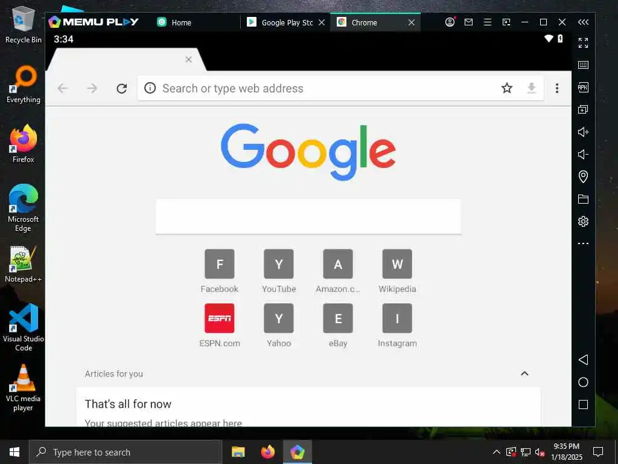Viewport: 618px width, 464px height.
Task: Select the Chrome tab in MEmu
Action: 364,22
